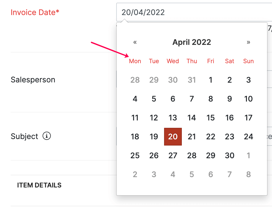Click the next month double-arrow icon
The height and width of the screenshot is (209, 272).
point(248,42)
